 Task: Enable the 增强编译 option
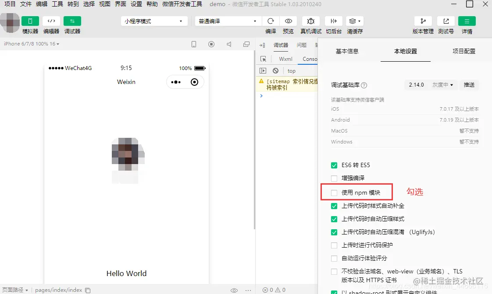pos(334,178)
